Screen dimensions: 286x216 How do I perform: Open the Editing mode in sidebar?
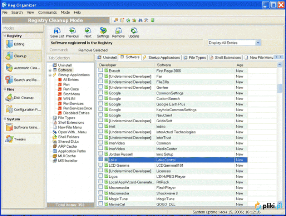(23, 44)
